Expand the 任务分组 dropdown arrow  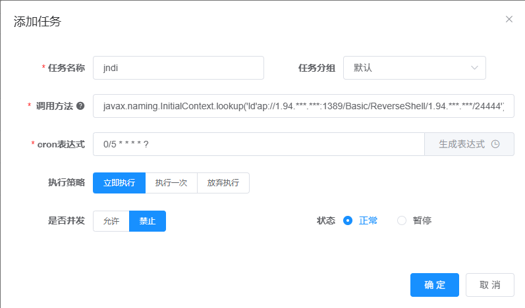pos(474,68)
